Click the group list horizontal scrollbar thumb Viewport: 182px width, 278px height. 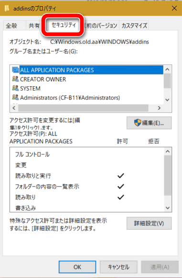[83, 108]
